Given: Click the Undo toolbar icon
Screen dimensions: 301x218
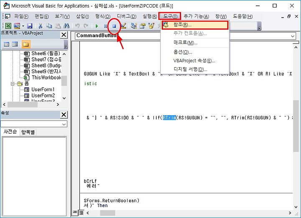Looking at the screenshot, I should [x=77, y=26].
